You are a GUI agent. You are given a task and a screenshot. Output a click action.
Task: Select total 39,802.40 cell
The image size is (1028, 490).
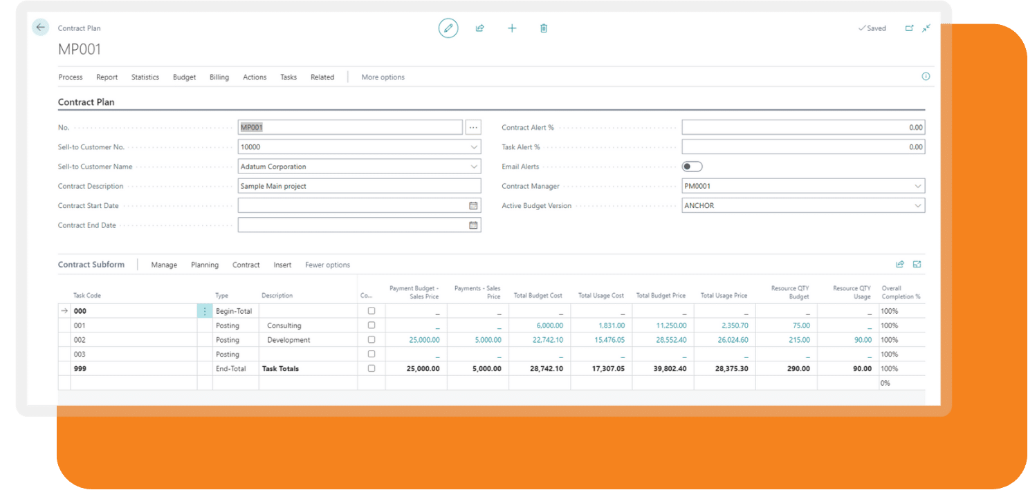(x=663, y=368)
